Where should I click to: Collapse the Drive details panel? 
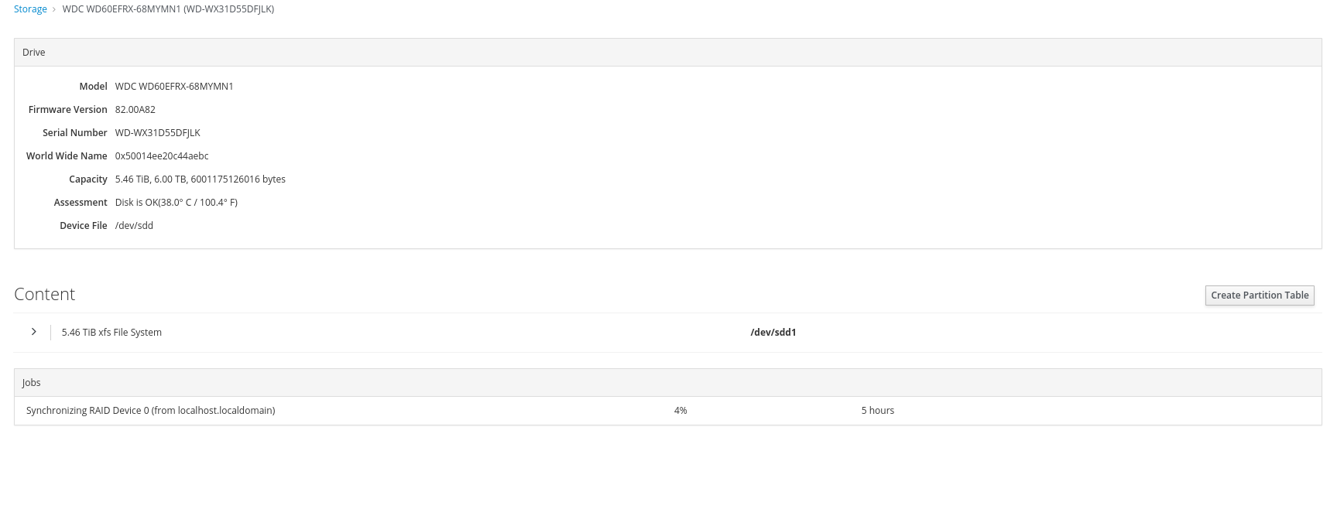tap(33, 52)
